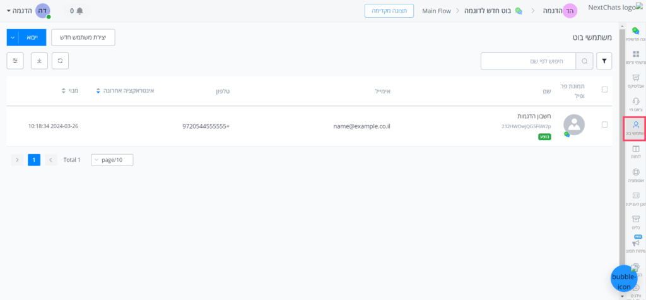Click the search-by-name input field
The width and height of the screenshot is (646, 300).
click(528, 61)
